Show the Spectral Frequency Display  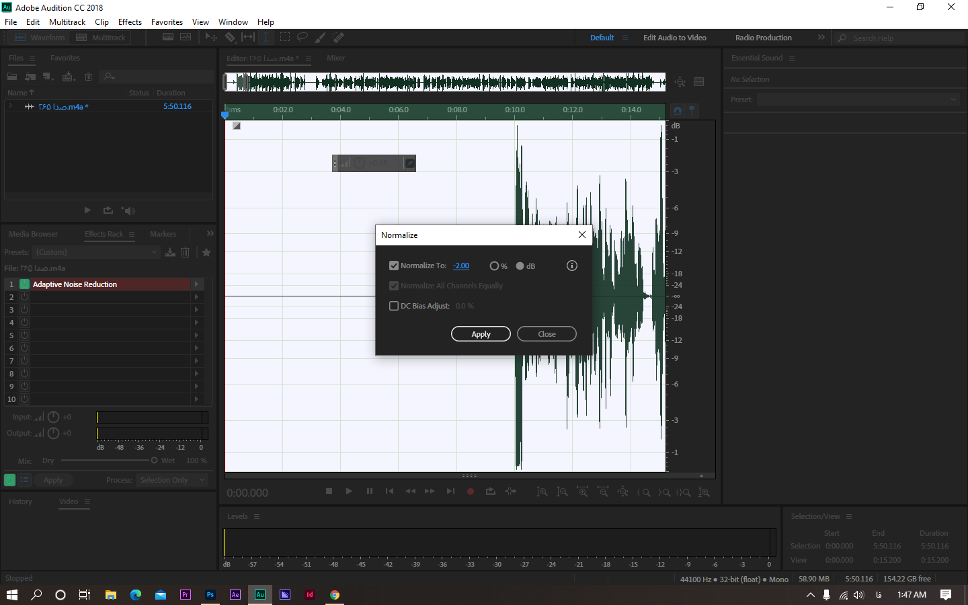pyautogui.click(x=168, y=38)
